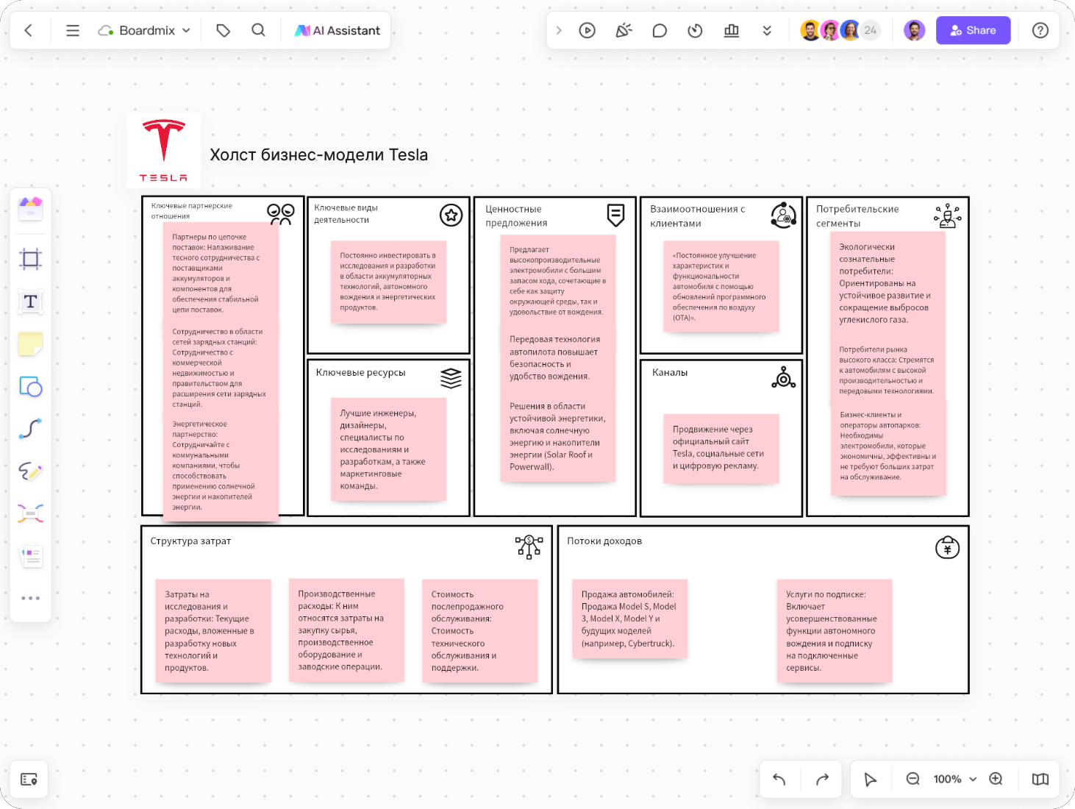
Task: Click the first collaborator avatar
Action: tap(810, 30)
